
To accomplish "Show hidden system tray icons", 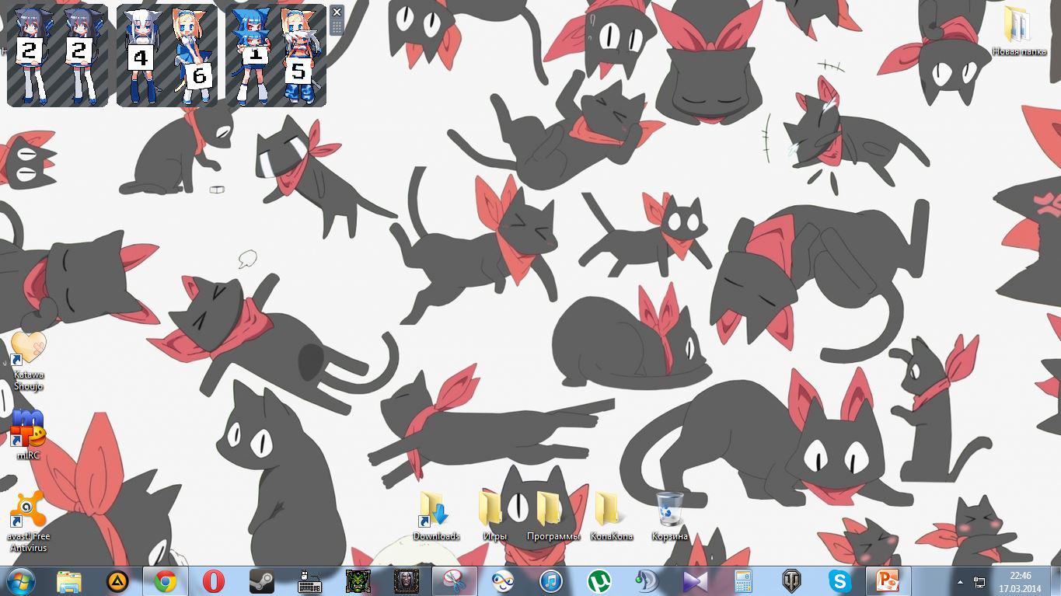I will pos(960,582).
